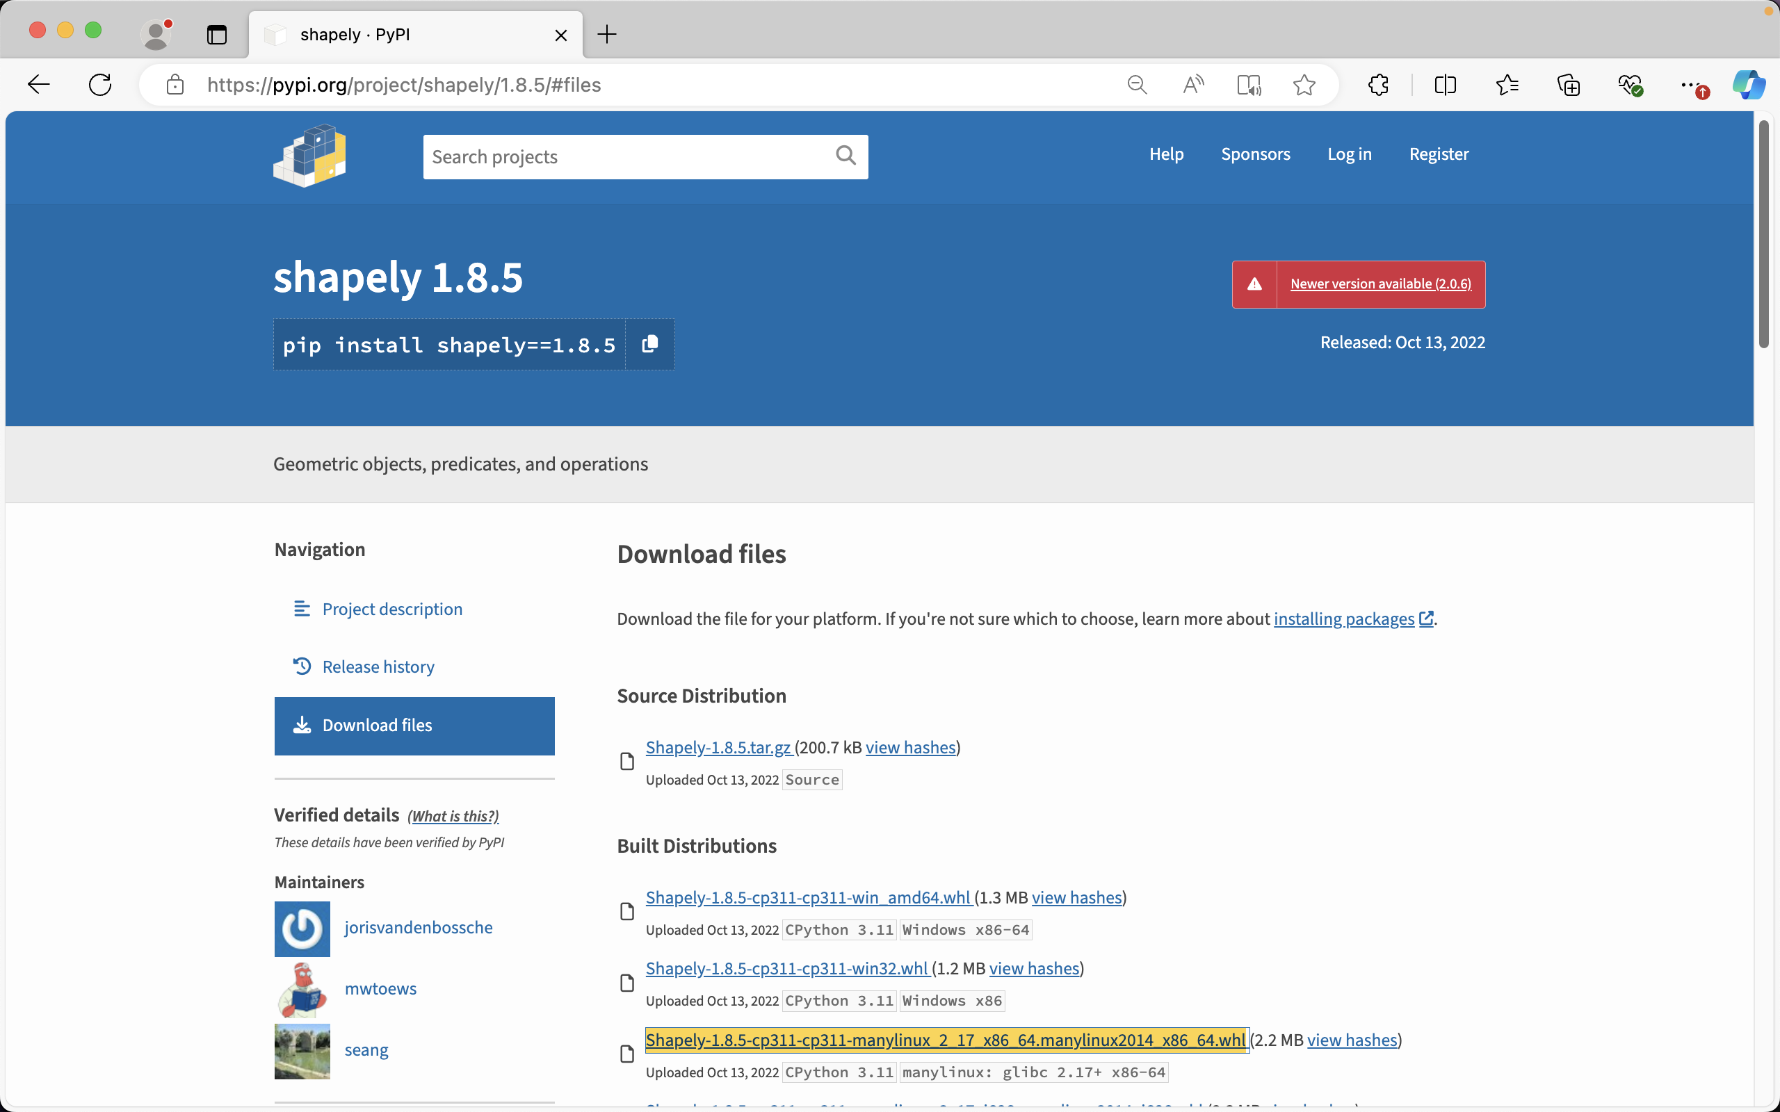The width and height of the screenshot is (1780, 1112).
Task: Go to Release history
Action: [x=378, y=667]
